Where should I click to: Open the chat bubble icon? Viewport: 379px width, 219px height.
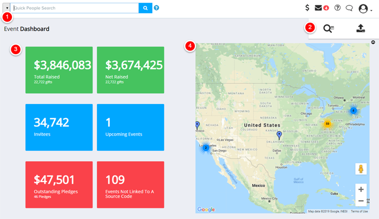(349, 8)
